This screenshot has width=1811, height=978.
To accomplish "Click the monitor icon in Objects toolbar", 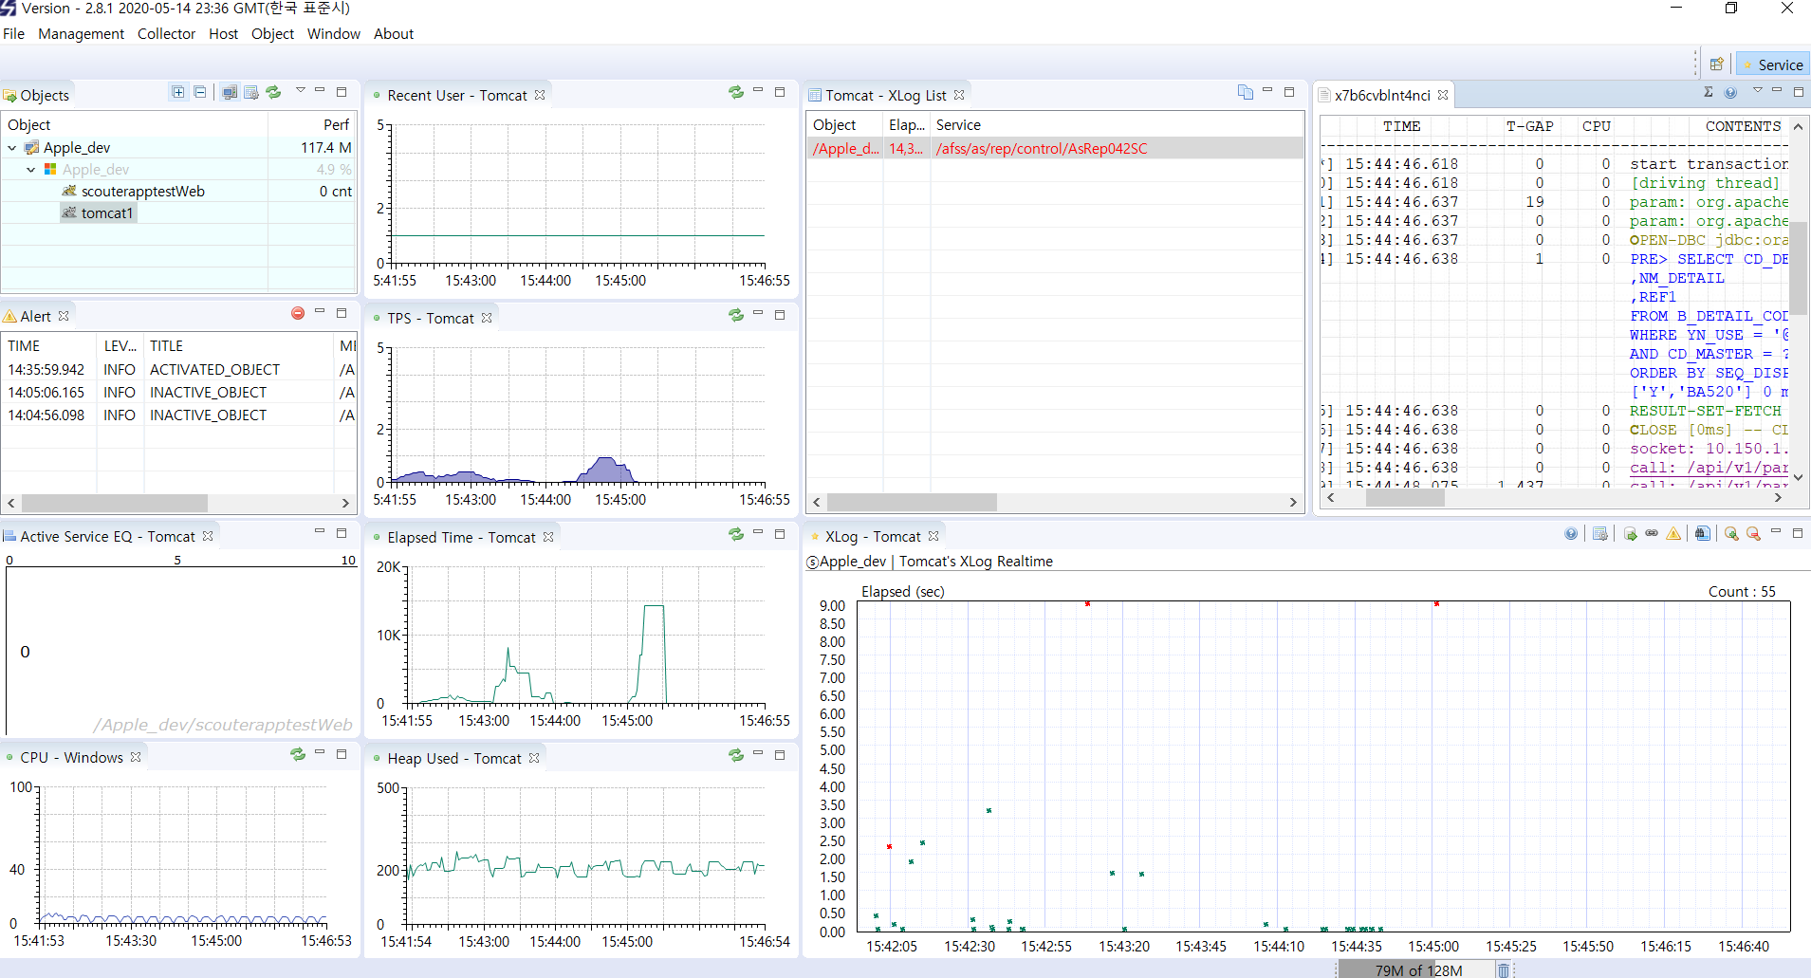I will tap(230, 92).
